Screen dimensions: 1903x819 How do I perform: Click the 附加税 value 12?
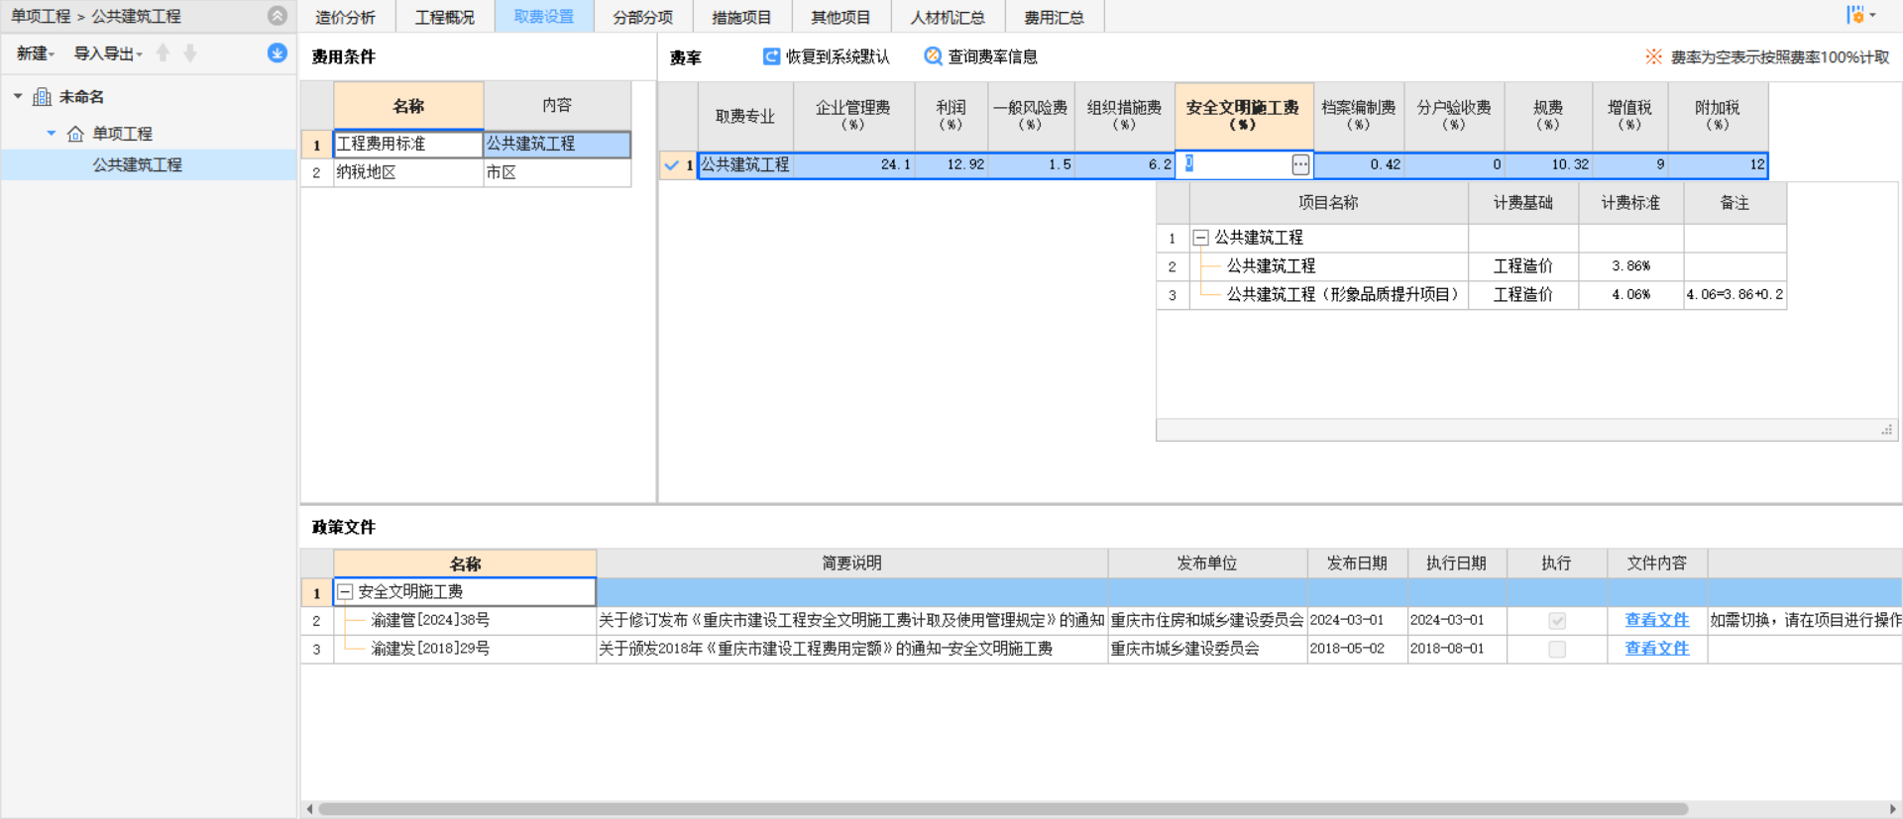(1718, 164)
